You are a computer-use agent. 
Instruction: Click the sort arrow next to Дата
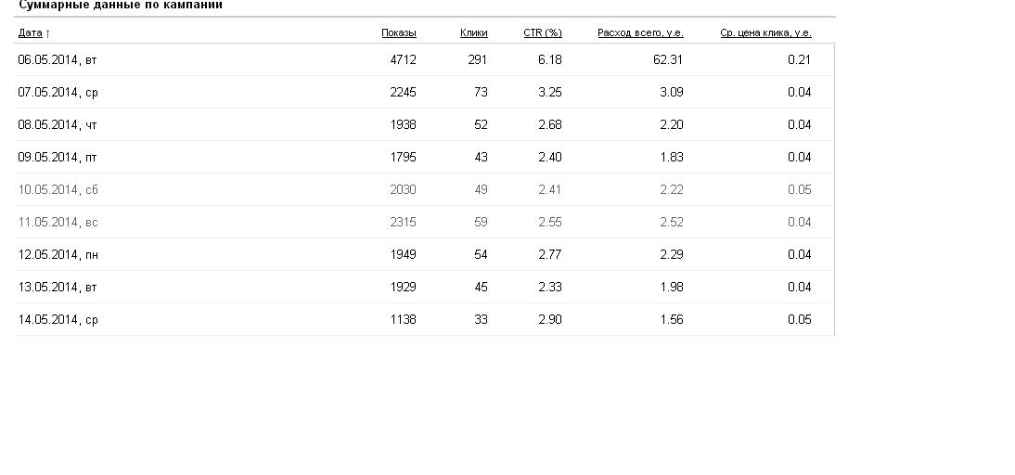(x=48, y=33)
